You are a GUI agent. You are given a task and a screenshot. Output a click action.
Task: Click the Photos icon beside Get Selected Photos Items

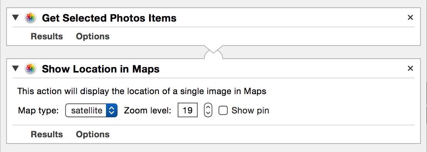click(x=30, y=18)
